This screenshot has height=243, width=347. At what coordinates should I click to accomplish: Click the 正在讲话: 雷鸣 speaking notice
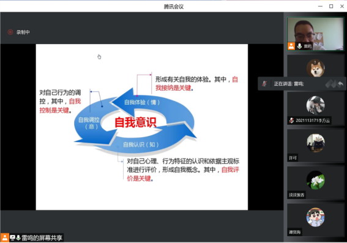click(x=289, y=84)
